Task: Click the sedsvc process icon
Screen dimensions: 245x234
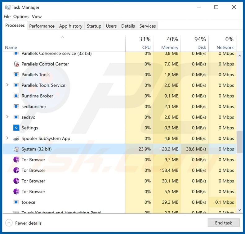Action: (16, 117)
